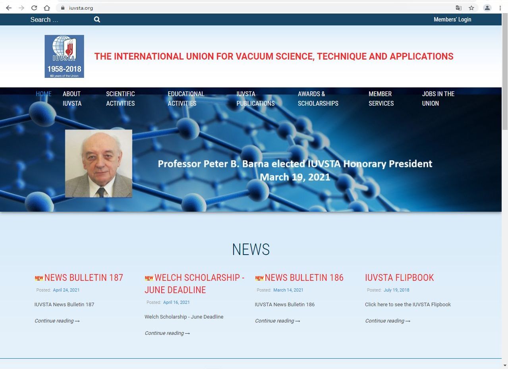The image size is (508, 369).
Task: Continue reading the IUVSTA Flipbook post
Action: coord(388,321)
